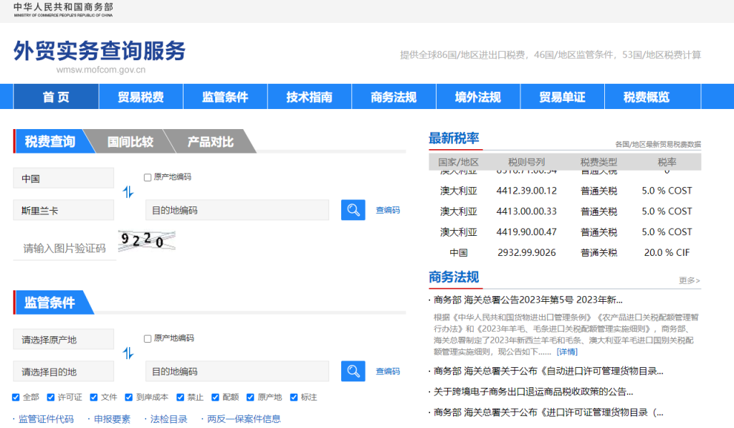Click 更多> beside 商务法规
Screen dimensions: 734x428
690,280
